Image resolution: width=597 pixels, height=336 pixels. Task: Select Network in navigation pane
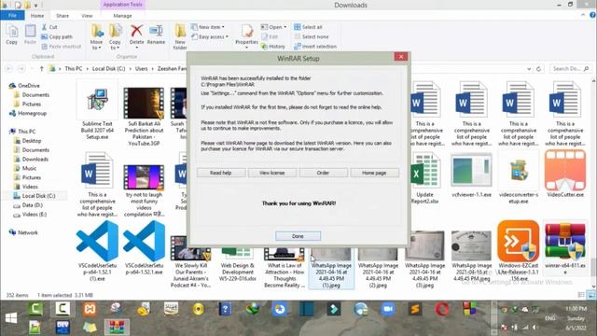click(x=23, y=232)
